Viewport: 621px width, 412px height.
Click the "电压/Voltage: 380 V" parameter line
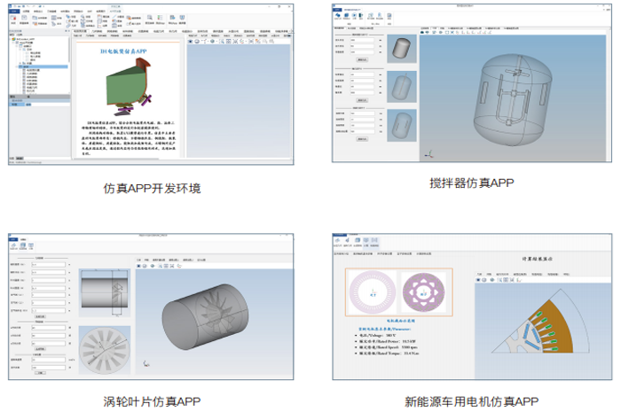tap(378, 335)
